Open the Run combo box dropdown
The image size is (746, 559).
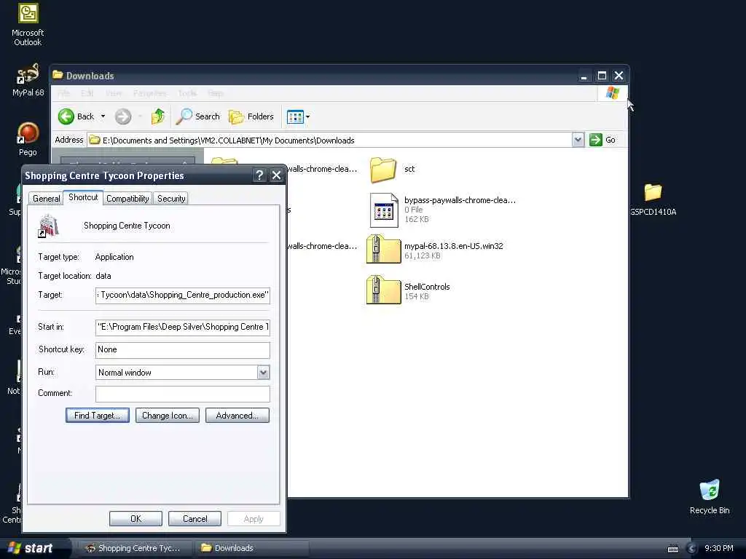pos(264,373)
